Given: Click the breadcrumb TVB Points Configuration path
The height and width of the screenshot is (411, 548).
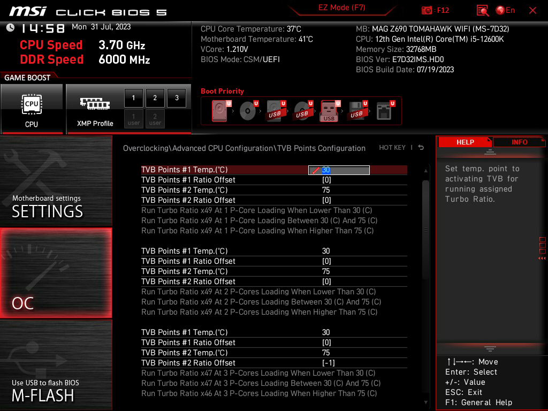Looking at the screenshot, I should click(321, 148).
